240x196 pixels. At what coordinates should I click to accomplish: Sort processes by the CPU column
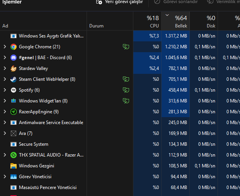click(x=147, y=21)
